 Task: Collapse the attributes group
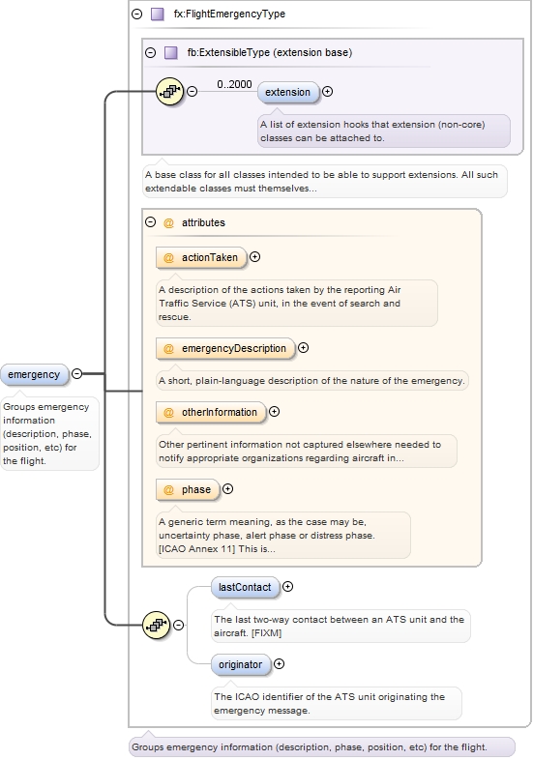(150, 222)
